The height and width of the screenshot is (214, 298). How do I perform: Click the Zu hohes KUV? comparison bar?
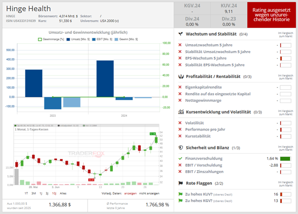(x=286, y=194)
